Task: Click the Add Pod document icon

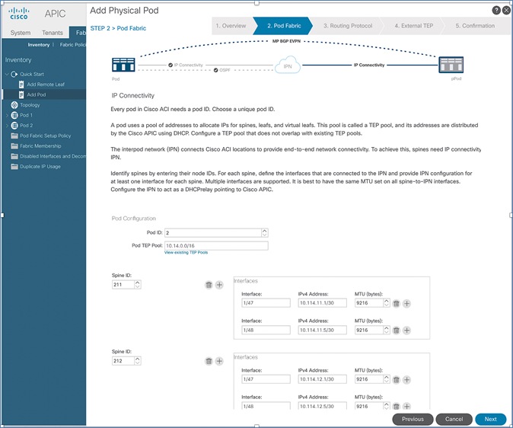Action: click(21, 94)
